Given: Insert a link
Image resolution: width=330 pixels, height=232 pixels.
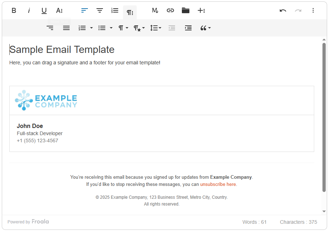Looking at the screenshot, I should tap(170, 11).
